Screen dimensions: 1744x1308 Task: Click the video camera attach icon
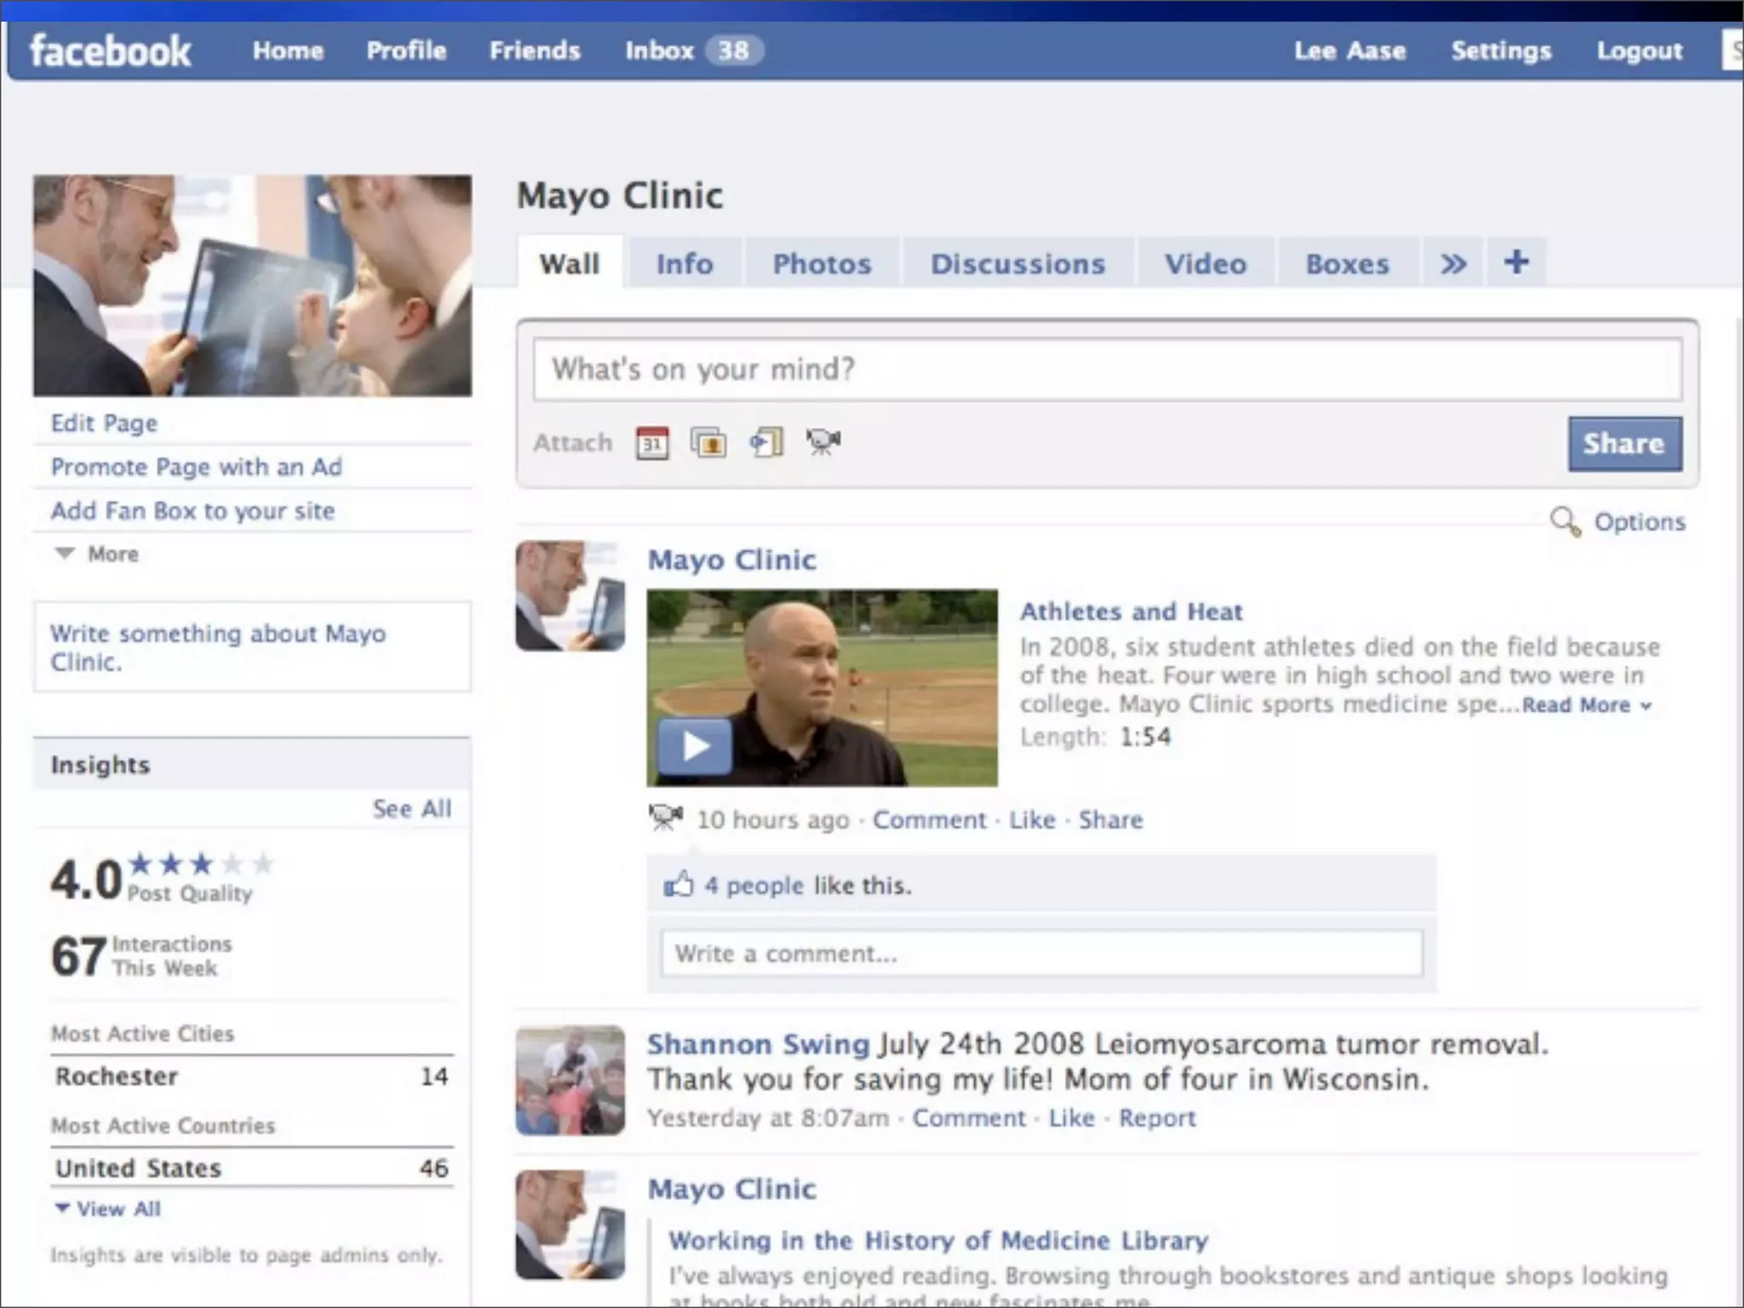(823, 441)
